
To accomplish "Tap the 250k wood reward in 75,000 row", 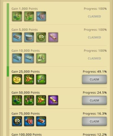I will pos(41,121).
